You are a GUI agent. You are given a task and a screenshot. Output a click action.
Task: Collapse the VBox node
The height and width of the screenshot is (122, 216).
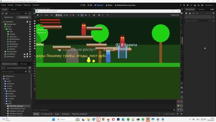pos(5,29)
